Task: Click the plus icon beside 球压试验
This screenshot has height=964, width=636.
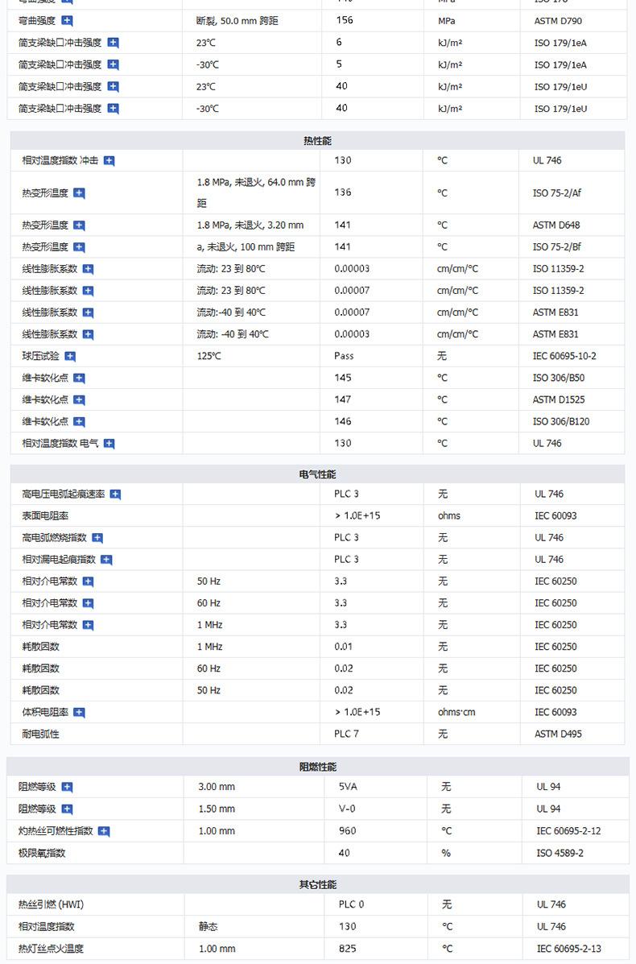Action: click(70, 357)
